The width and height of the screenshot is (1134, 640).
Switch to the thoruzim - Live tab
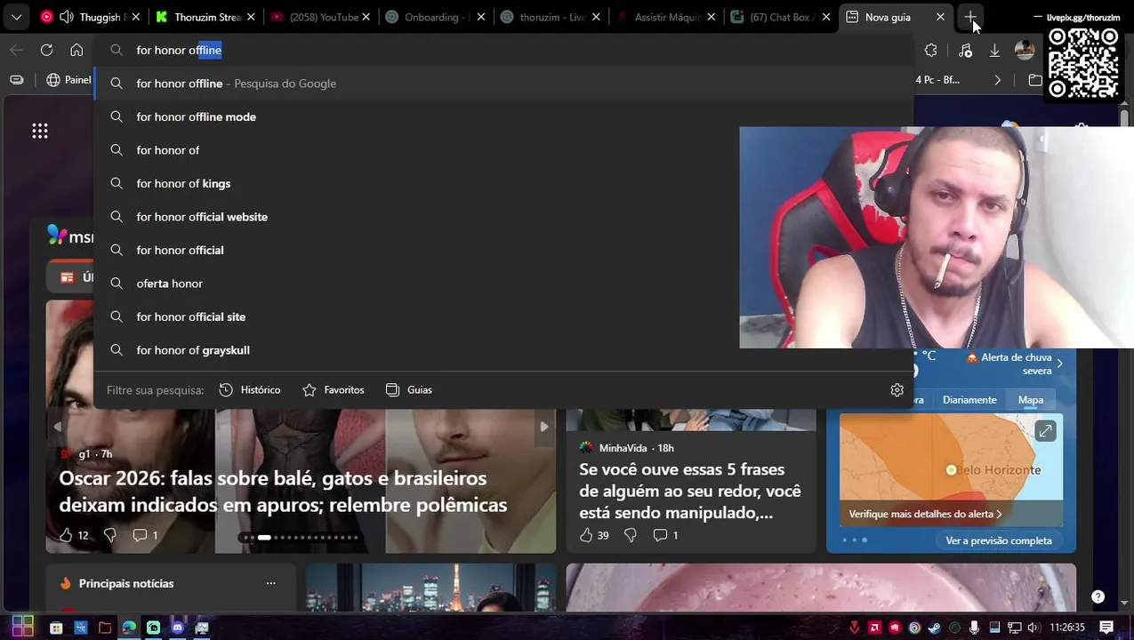[x=551, y=17]
